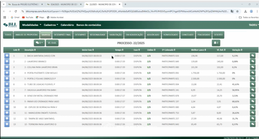This screenshot has height=139, width=259.
Task: Switch to the TODOS filter tab
Action: click(x=8, y=35)
